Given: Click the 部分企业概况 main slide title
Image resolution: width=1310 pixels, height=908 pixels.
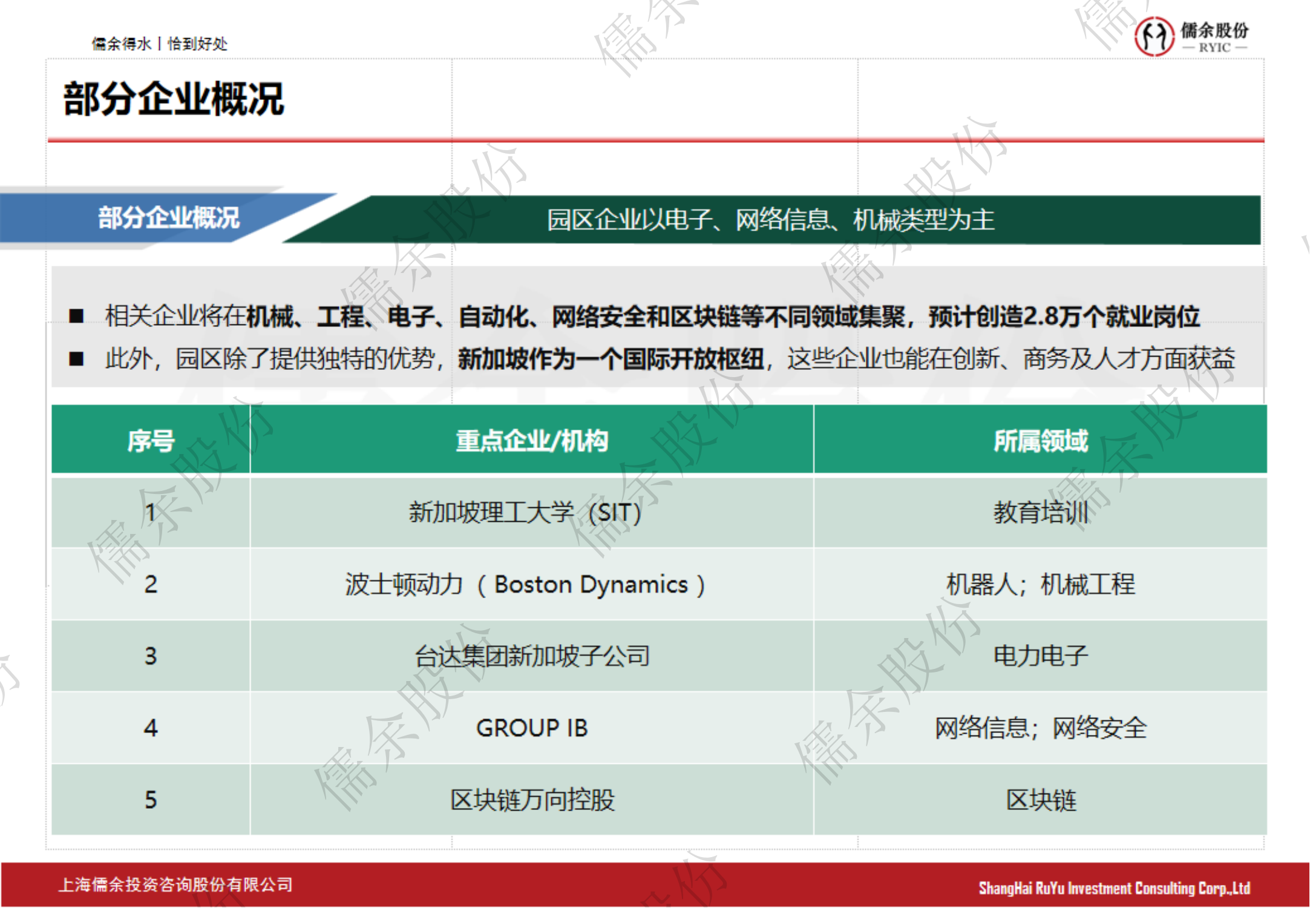Looking at the screenshot, I should 173,99.
